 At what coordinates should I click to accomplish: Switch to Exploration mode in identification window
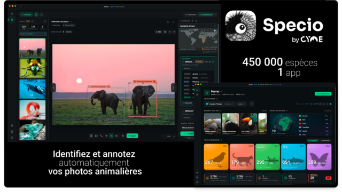point(191,14)
